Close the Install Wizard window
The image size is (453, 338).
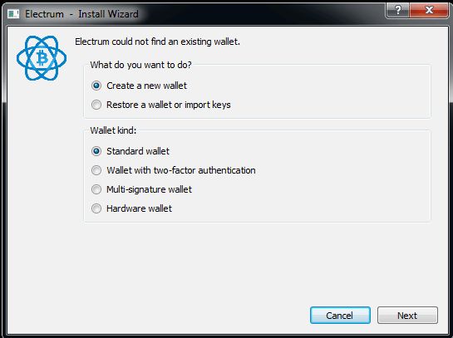(429, 11)
